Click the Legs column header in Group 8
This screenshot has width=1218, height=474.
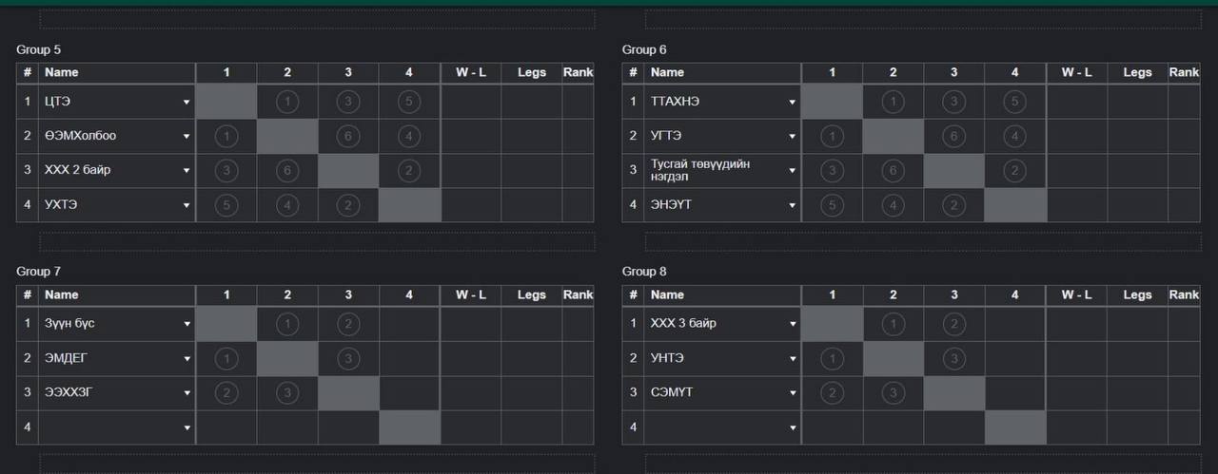pos(1137,294)
